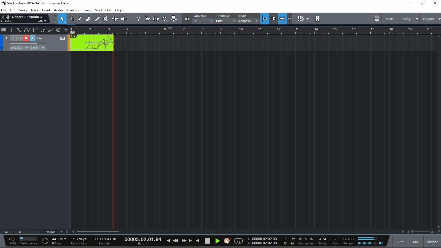
Task: Open the Lie 2 instrument dropdown
Action: pyautogui.click(x=19, y=48)
